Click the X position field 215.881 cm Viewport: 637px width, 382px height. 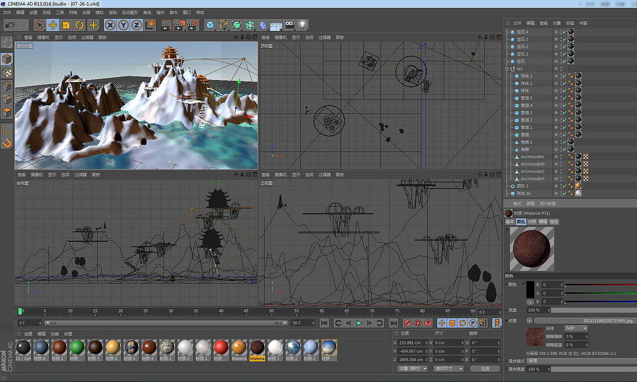coord(413,343)
